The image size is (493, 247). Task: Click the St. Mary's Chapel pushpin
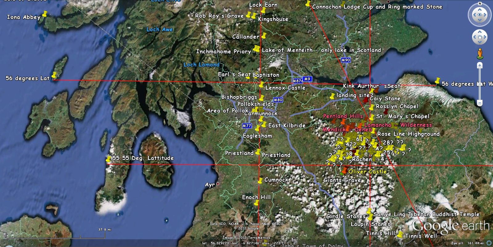tap(372, 117)
